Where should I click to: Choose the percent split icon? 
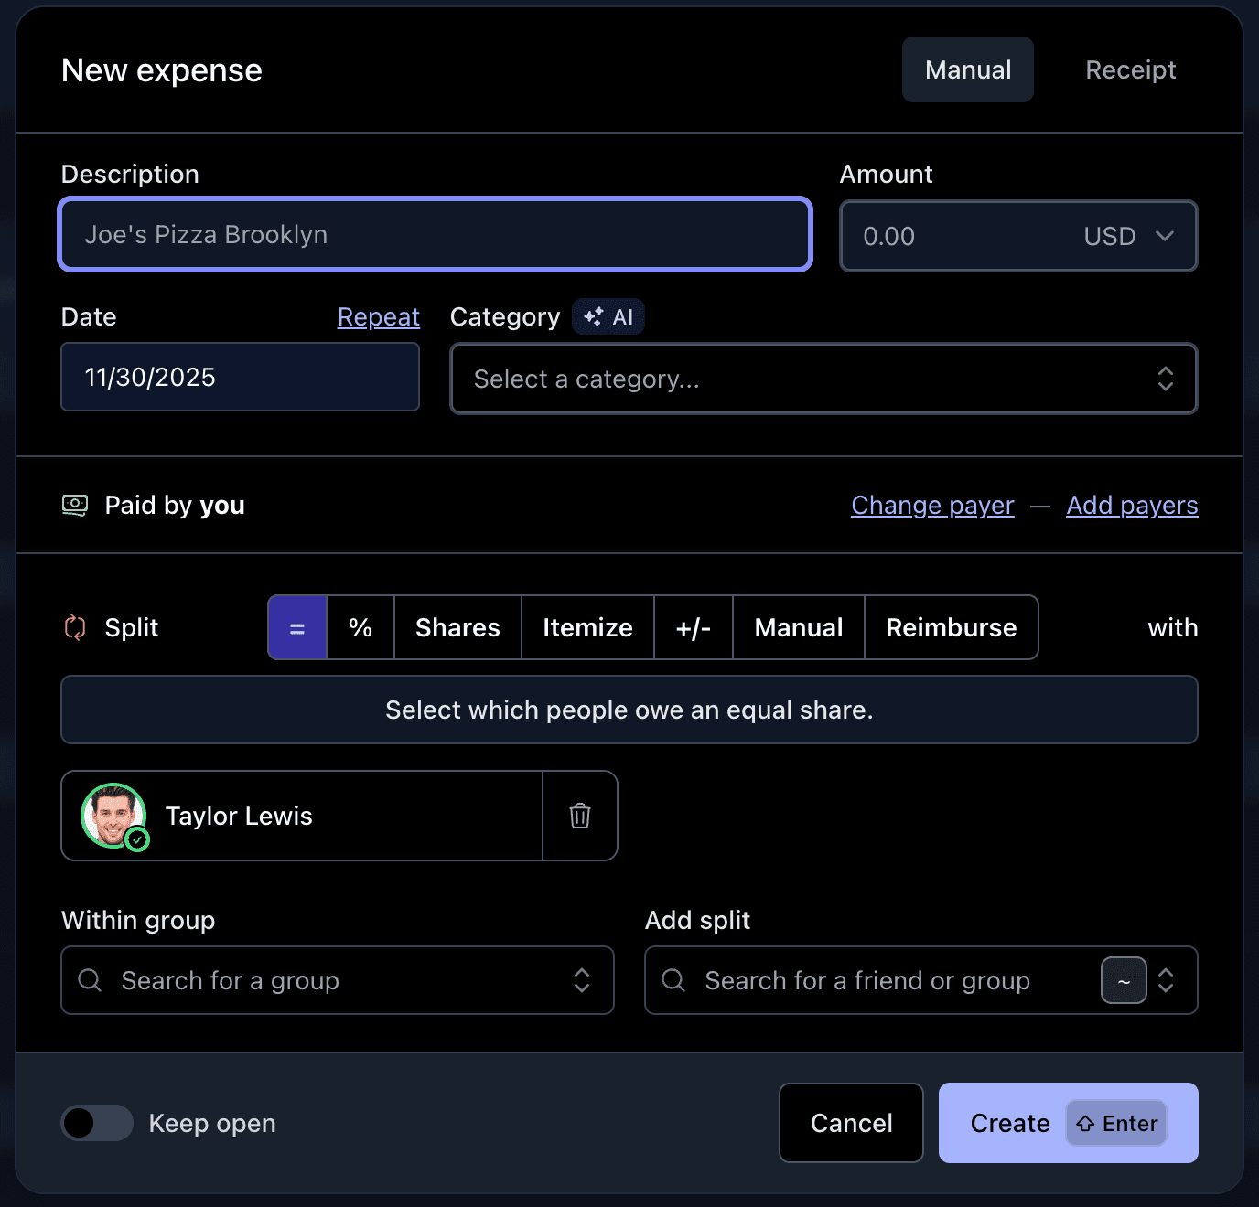point(360,627)
